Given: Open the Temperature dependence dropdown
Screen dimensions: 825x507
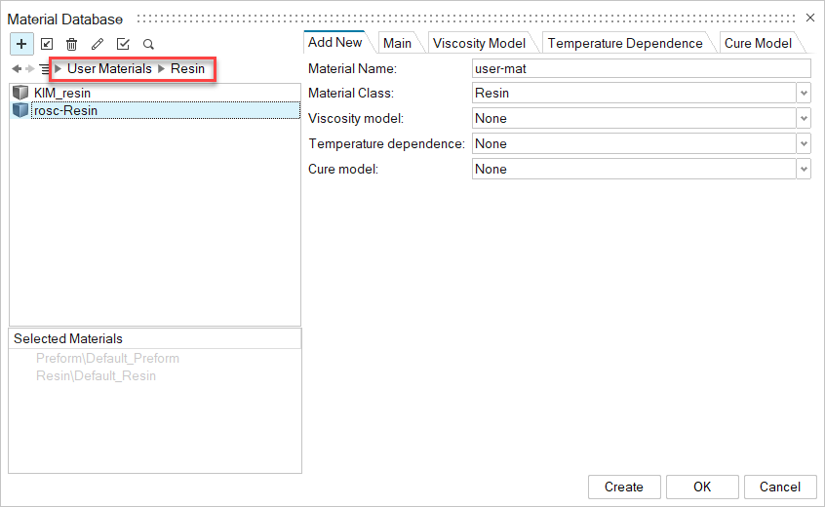Looking at the screenshot, I should pyautogui.click(x=804, y=143).
